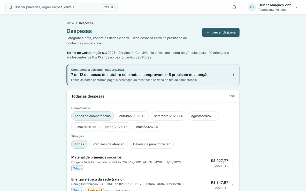Click the Lançar despesa button
This screenshot has height=191, width=306.
click(x=221, y=32)
